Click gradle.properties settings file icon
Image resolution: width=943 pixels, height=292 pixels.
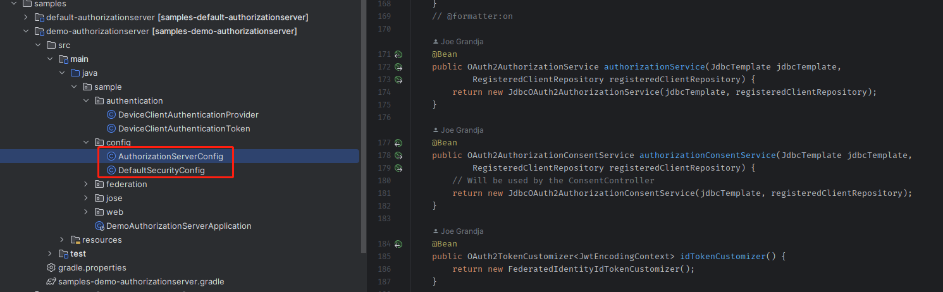51,267
